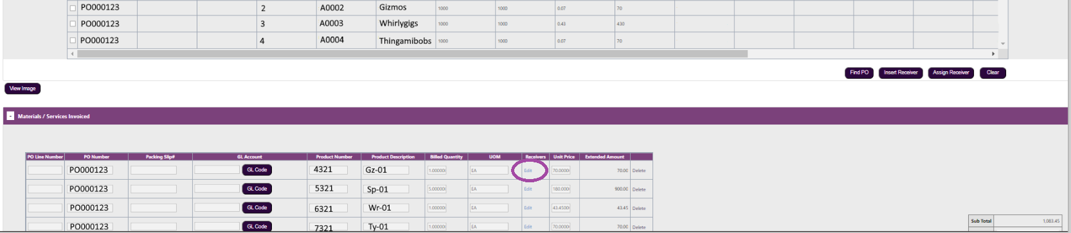Delete the Gz-01 invoice line
The width and height of the screenshot is (1071, 233).
pos(638,171)
